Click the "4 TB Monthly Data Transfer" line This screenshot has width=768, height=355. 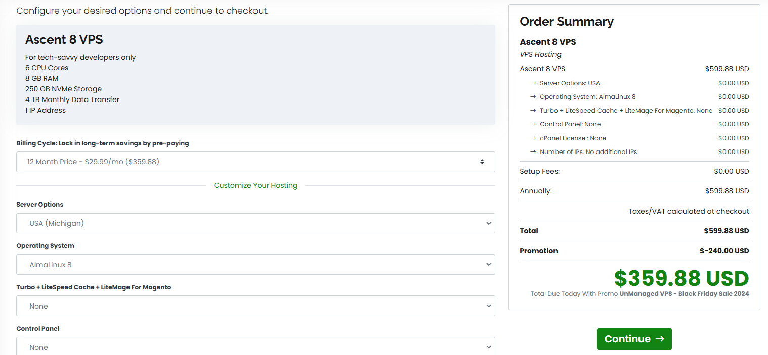point(72,99)
